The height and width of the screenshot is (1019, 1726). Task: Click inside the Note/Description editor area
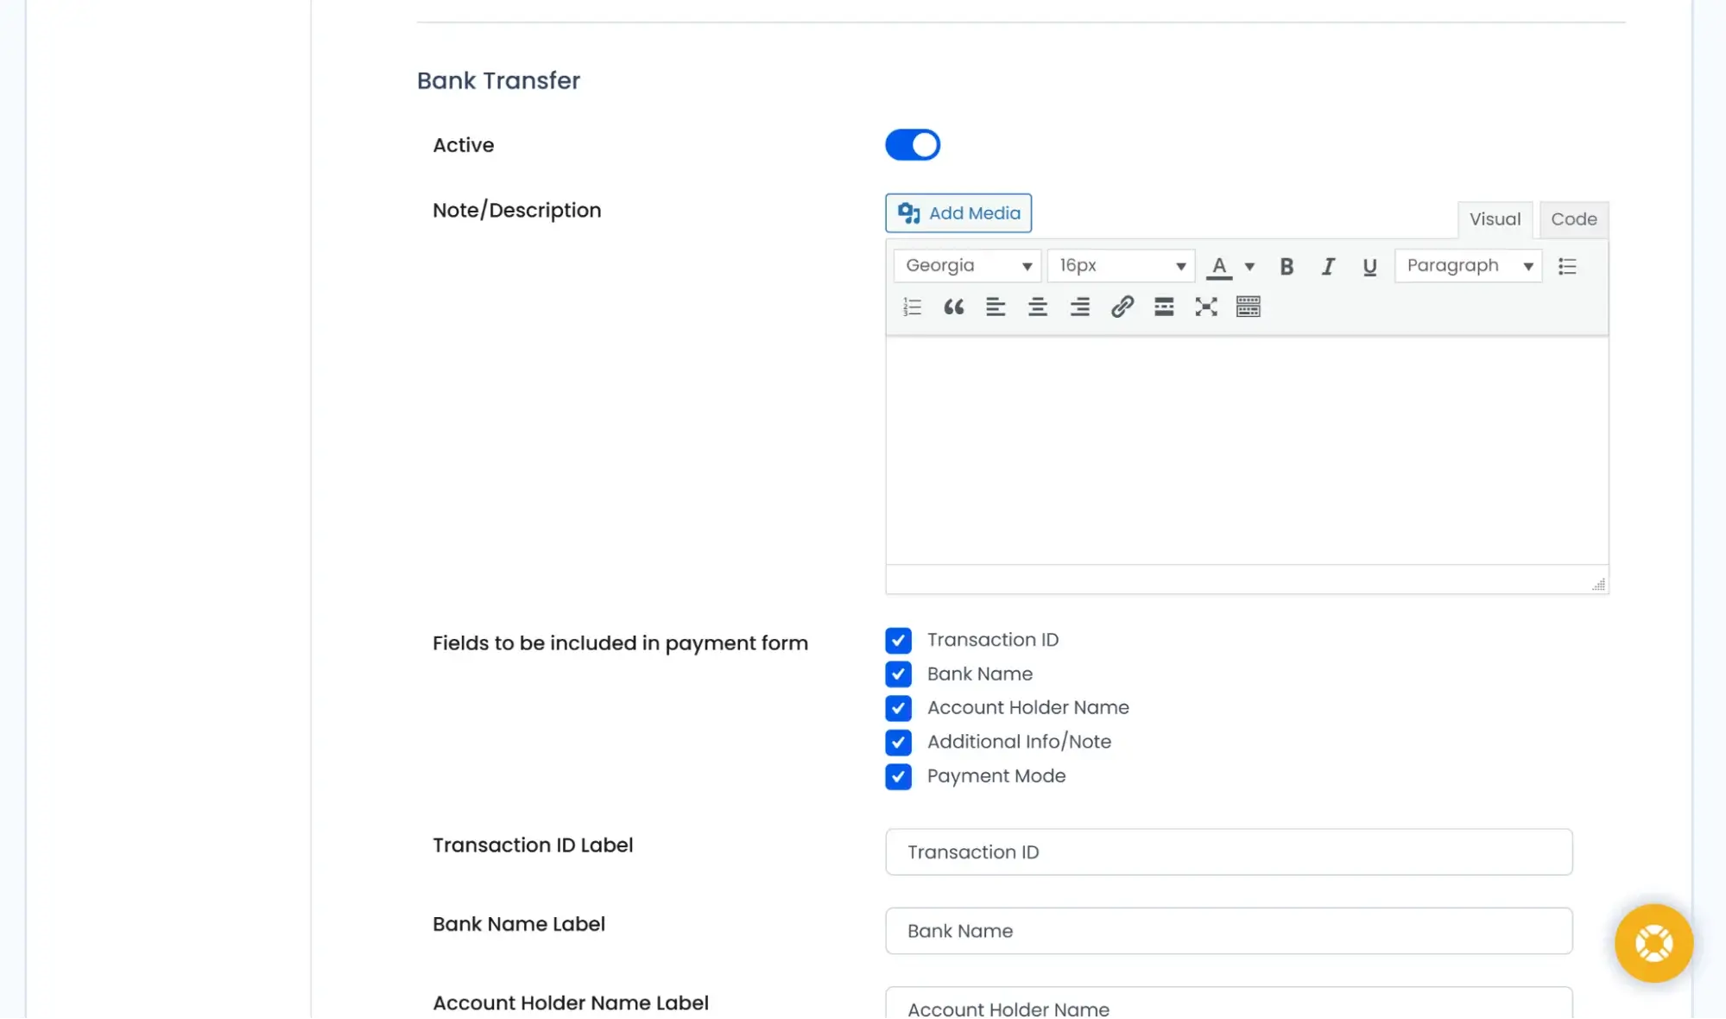coord(1246,450)
